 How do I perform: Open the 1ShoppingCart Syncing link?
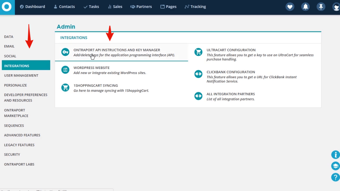coord(96,86)
